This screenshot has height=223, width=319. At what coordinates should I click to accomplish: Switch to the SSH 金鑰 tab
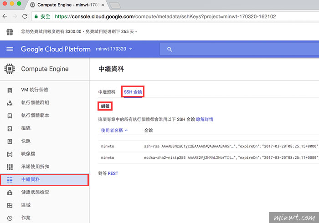pos(133,92)
